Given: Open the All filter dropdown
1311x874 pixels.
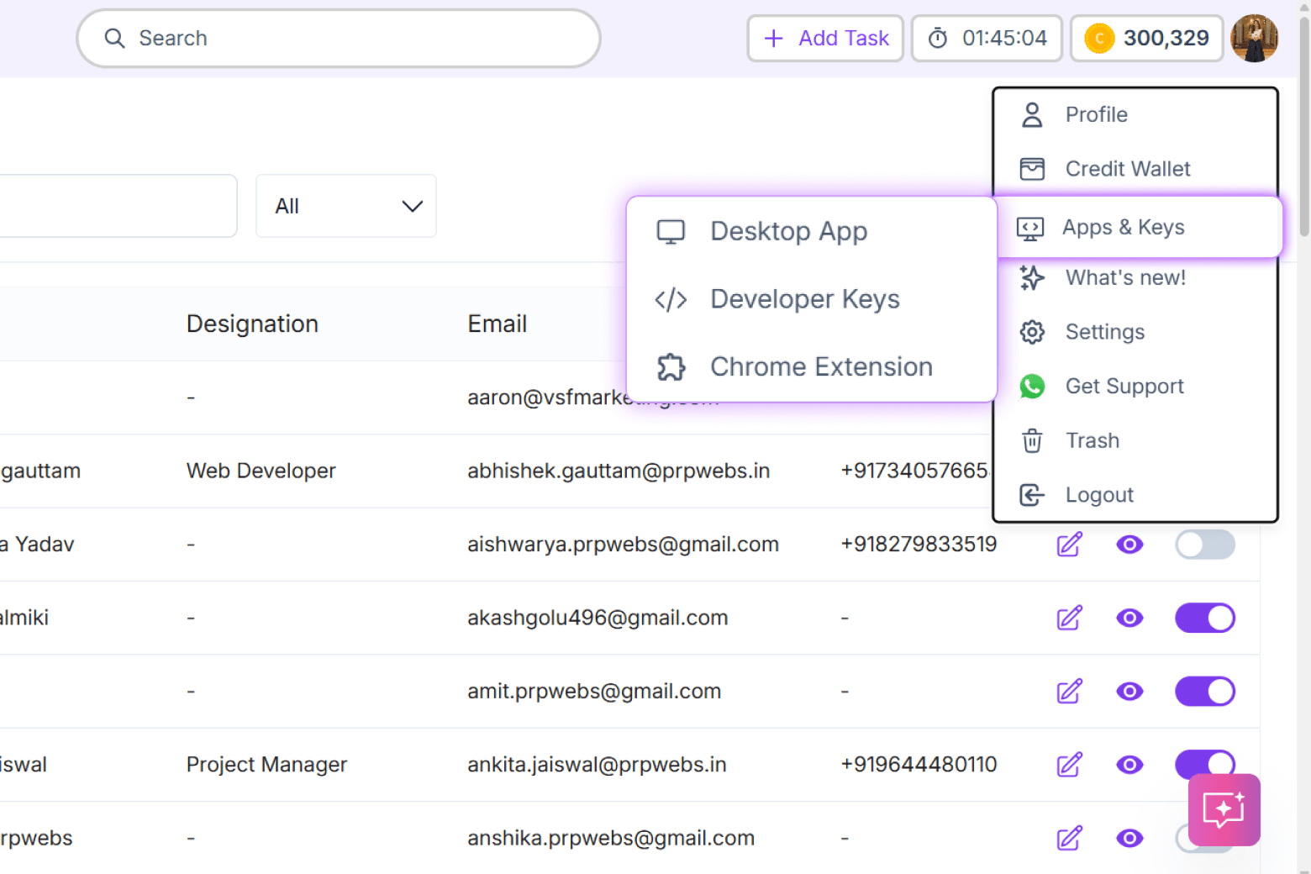Looking at the screenshot, I should (x=346, y=206).
